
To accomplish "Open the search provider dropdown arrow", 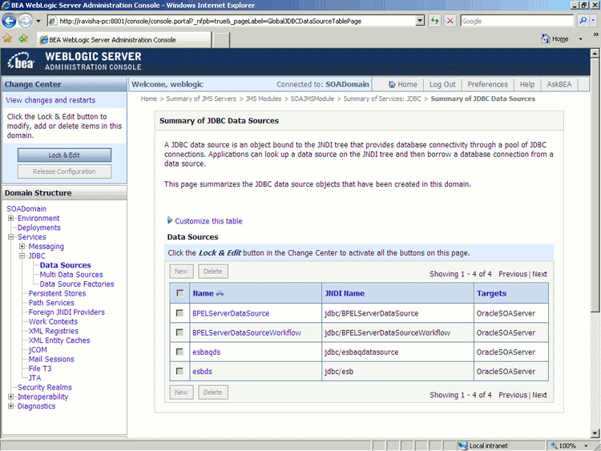I will [x=593, y=21].
